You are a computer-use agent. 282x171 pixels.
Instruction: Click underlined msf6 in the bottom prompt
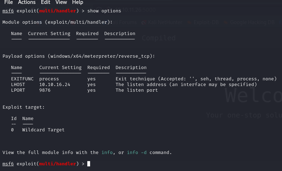pyautogui.click(x=8, y=164)
